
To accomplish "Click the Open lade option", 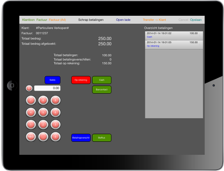I will 123,20.
